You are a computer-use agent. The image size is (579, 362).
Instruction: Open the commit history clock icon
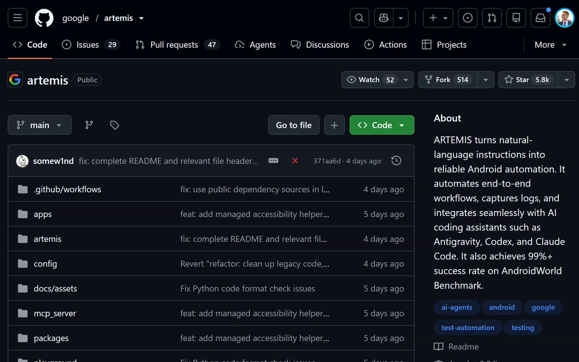point(396,161)
